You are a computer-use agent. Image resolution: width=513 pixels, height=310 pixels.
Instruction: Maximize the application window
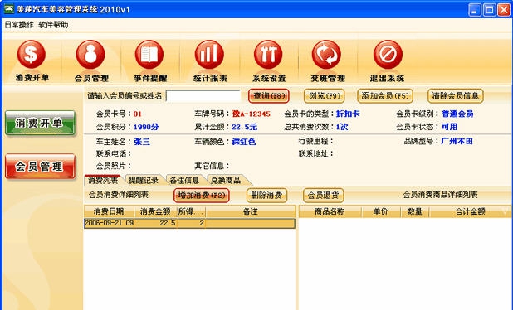(x=490, y=10)
